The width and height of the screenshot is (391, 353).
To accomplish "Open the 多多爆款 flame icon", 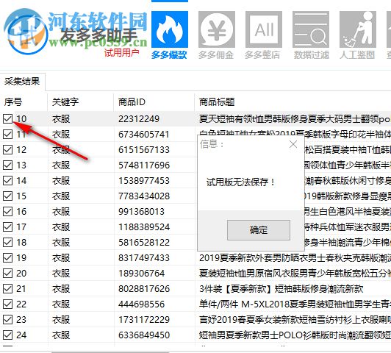I will [x=170, y=29].
